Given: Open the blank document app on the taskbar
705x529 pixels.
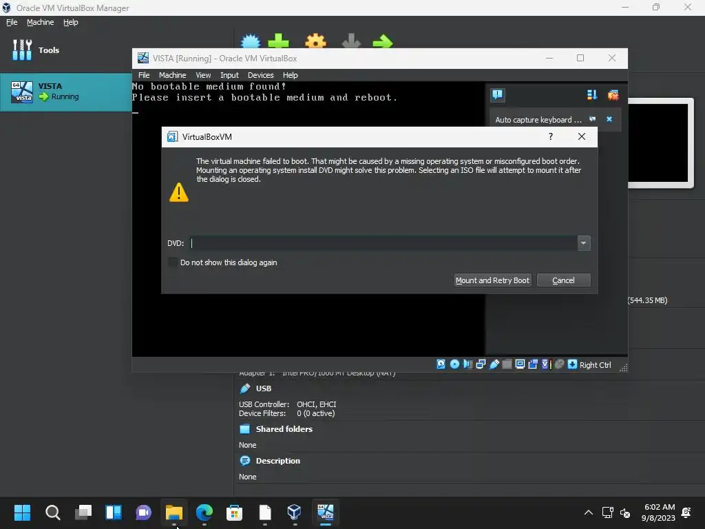Looking at the screenshot, I should (x=265, y=512).
